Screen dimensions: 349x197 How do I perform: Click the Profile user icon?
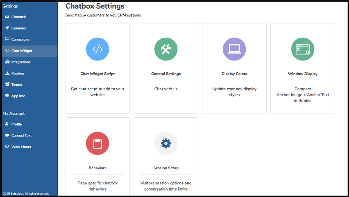(x=7, y=124)
